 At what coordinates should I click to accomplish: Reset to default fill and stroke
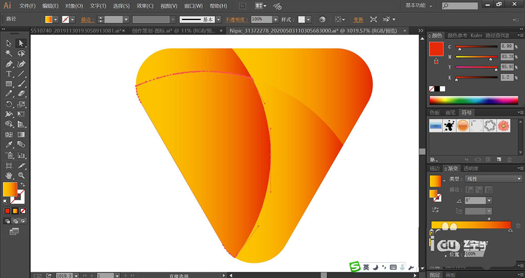5,202
